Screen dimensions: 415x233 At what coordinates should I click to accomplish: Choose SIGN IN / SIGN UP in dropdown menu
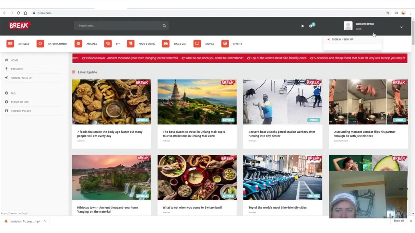pyautogui.click(x=342, y=39)
